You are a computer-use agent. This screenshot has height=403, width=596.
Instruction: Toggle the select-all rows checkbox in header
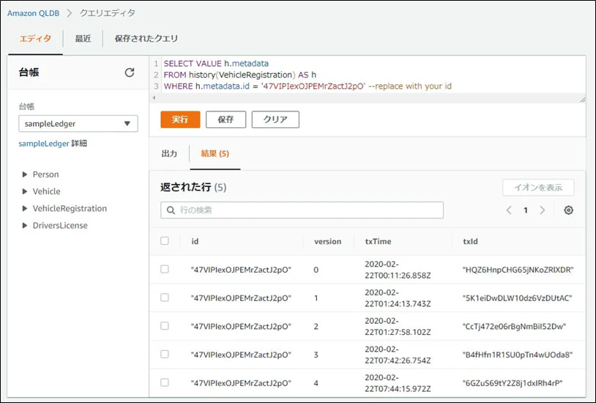click(165, 241)
